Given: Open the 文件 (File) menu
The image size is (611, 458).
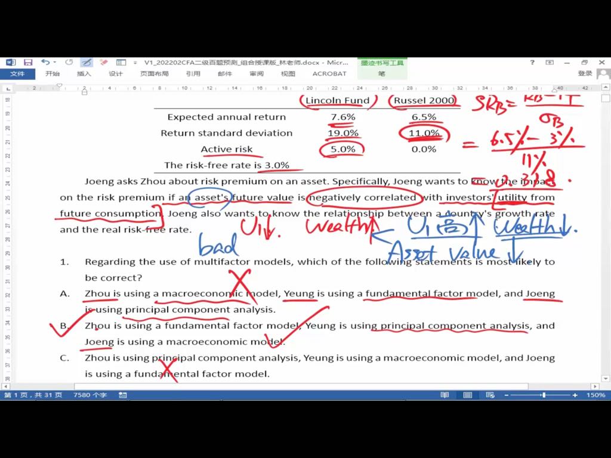Looking at the screenshot, I should (x=17, y=74).
